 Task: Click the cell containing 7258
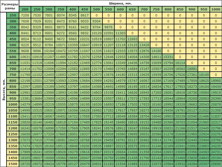tap(25, 15)
